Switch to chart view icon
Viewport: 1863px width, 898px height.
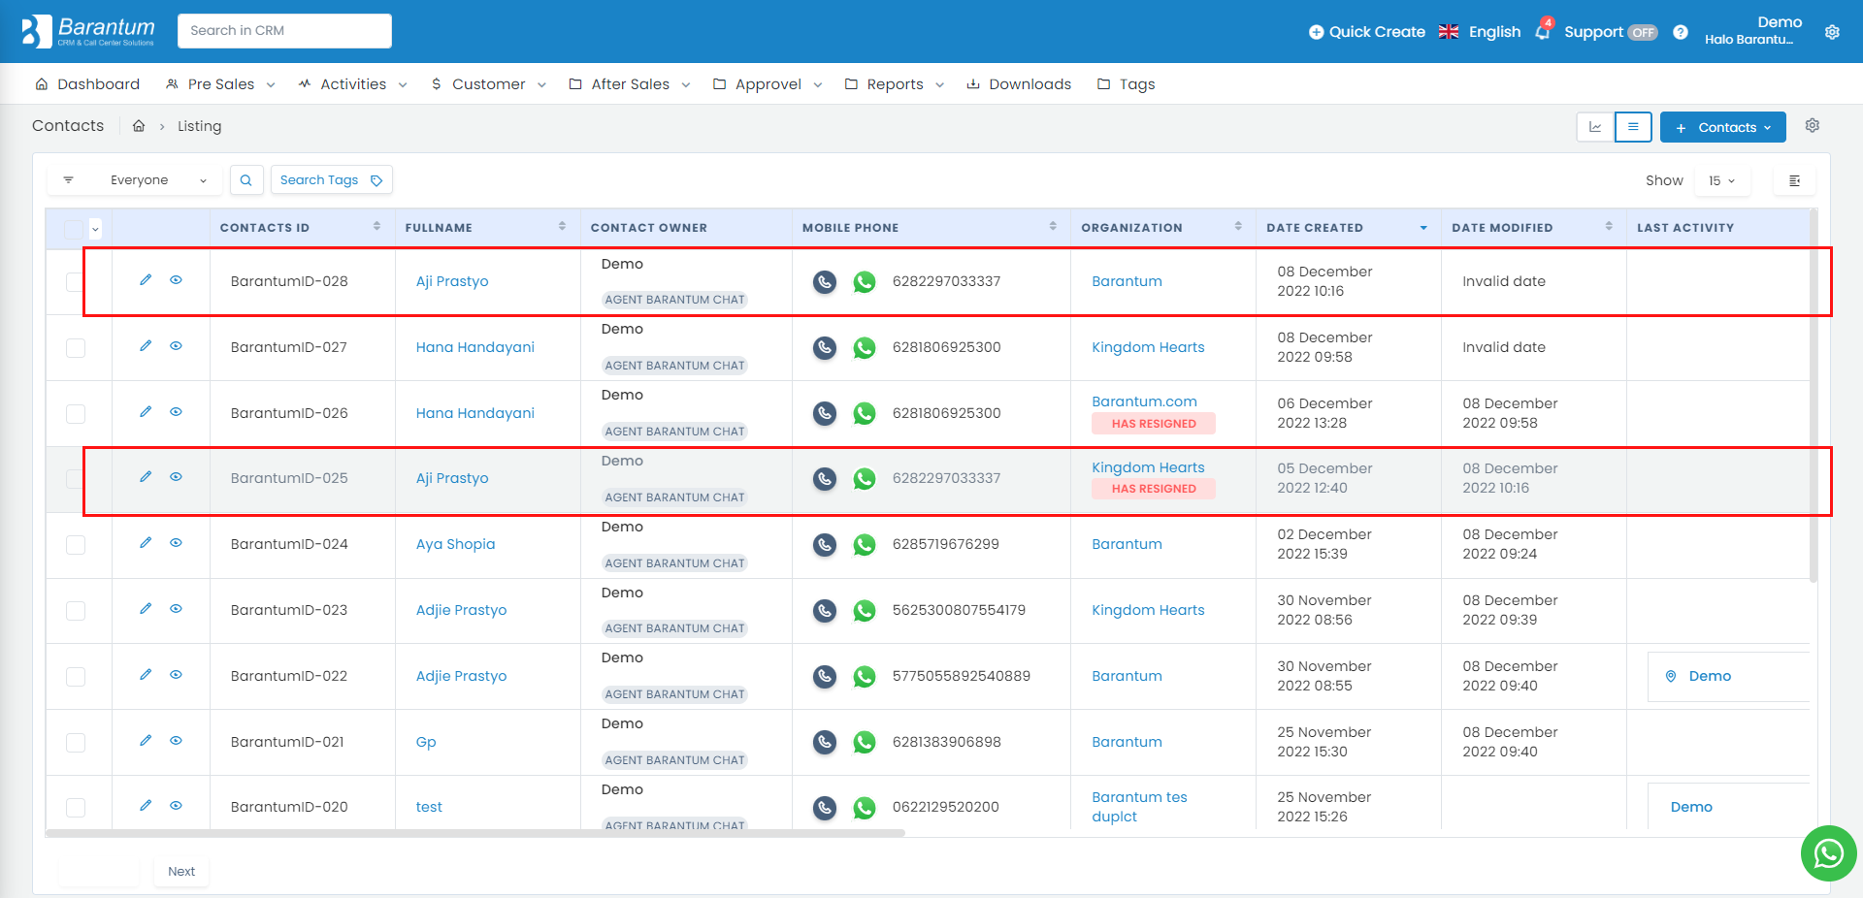pos(1595,127)
